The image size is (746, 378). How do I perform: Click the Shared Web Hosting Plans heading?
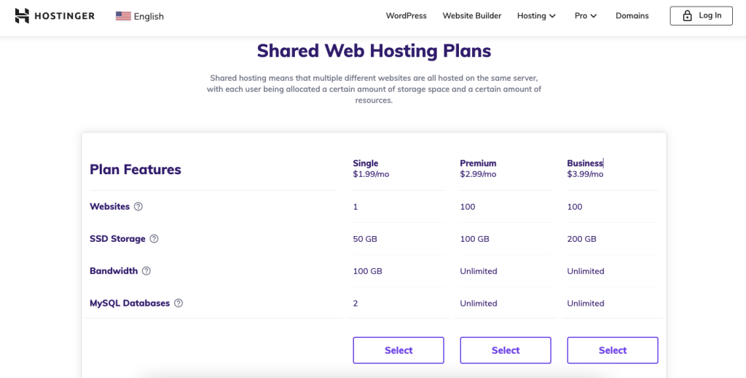tap(374, 51)
